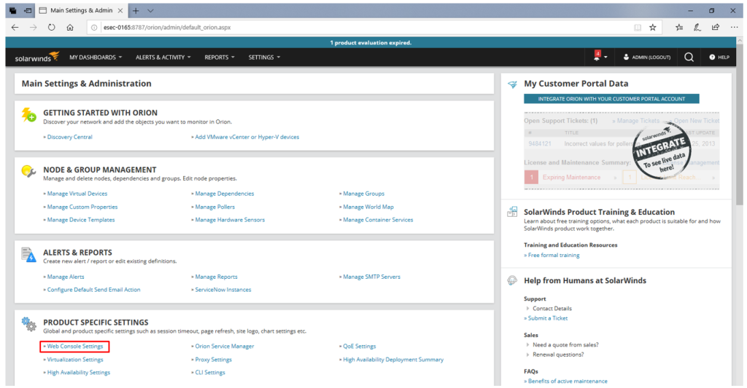
Task: Refresh the page
Action: pyautogui.click(x=52, y=27)
